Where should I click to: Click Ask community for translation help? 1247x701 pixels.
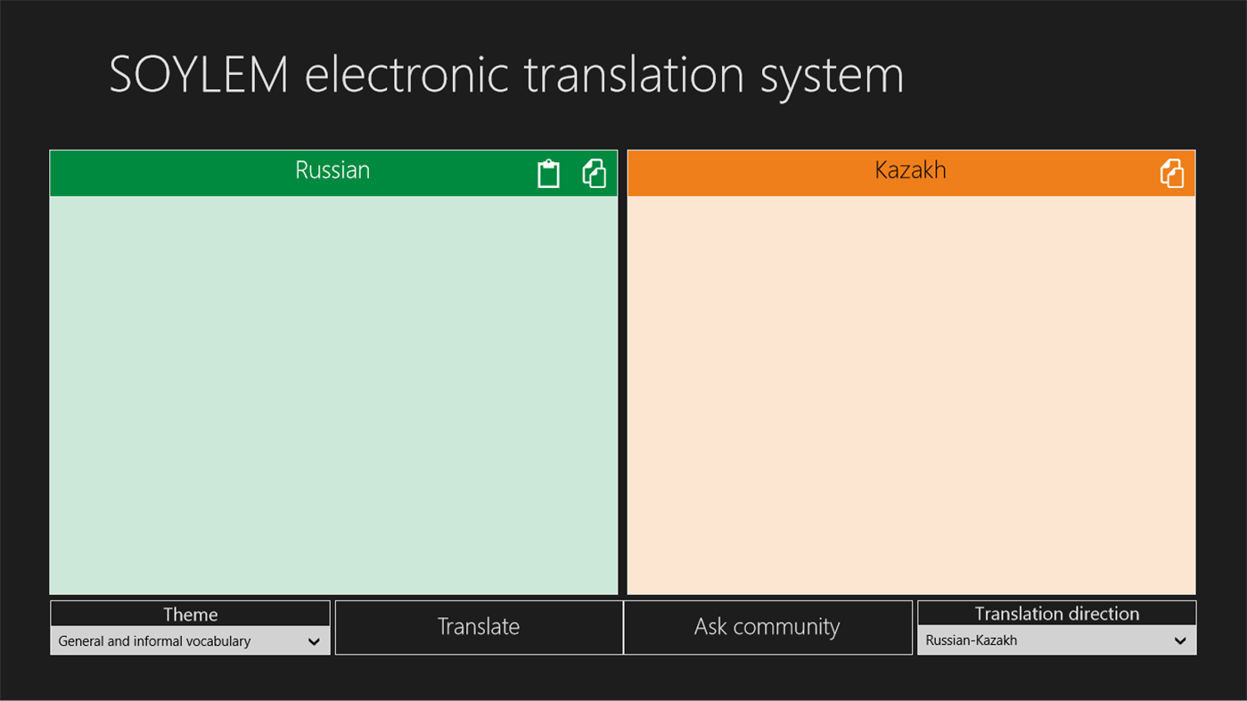pyautogui.click(x=767, y=626)
